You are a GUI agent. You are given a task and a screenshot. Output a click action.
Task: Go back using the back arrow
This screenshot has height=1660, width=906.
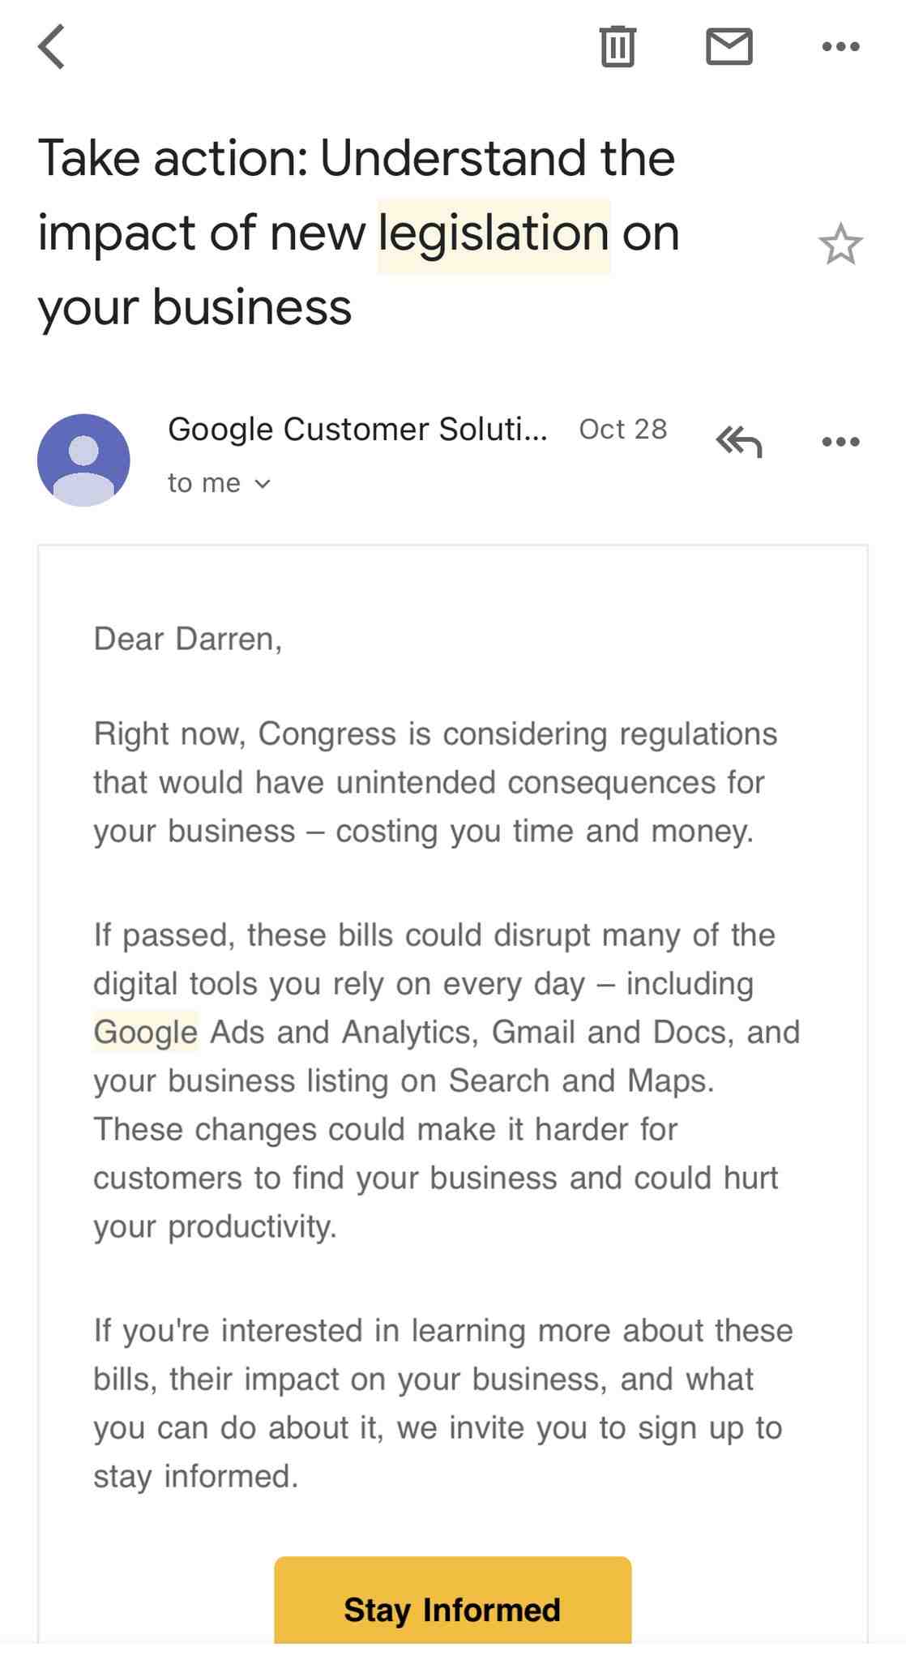(x=52, y=47)
